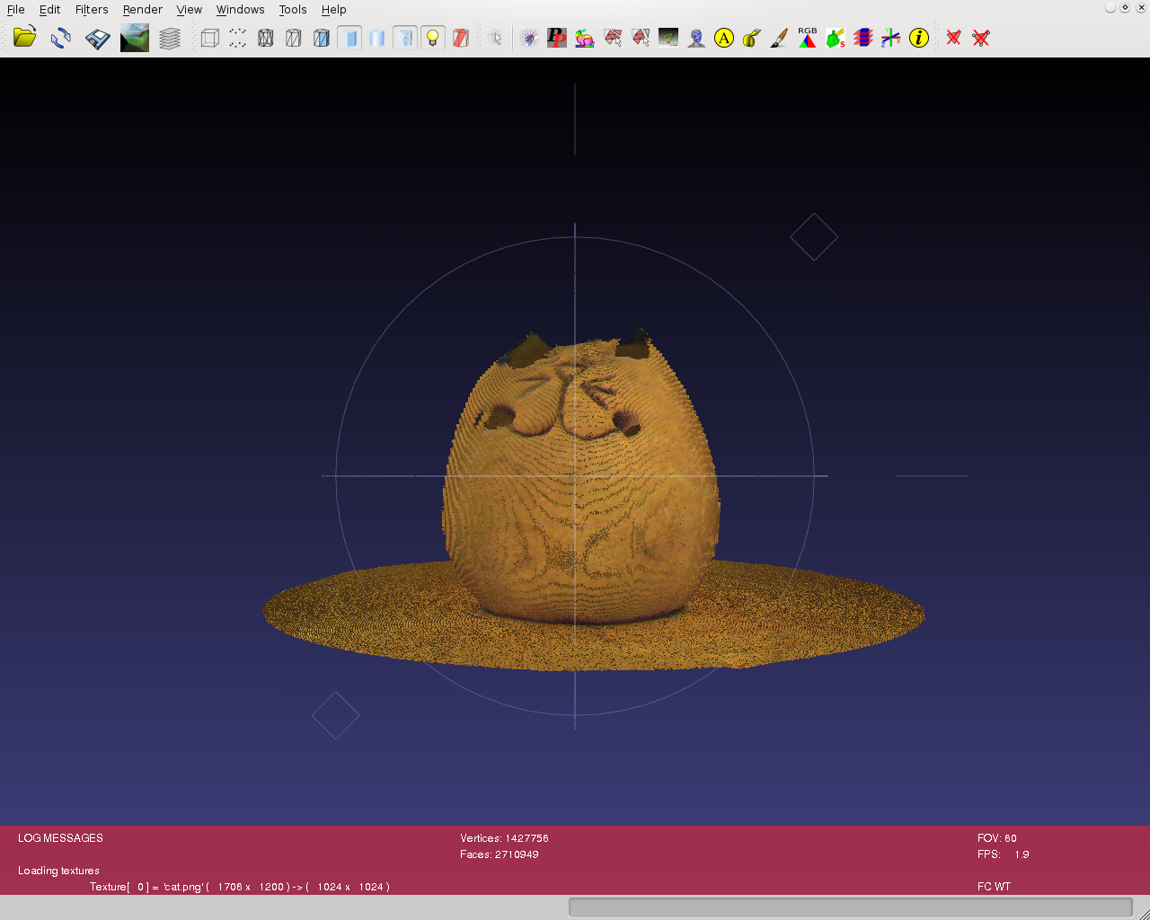The width and height of the screenshot is (1150, 920).
Task: Open the Layer dialog stack icon
Action: (170, 38)
